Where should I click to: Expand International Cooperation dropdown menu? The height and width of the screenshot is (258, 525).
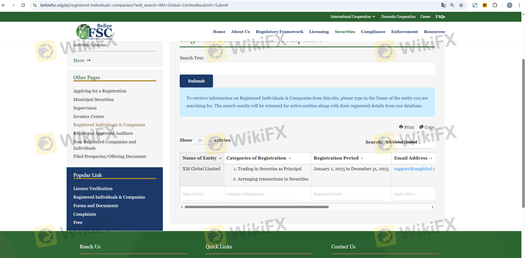353,17
